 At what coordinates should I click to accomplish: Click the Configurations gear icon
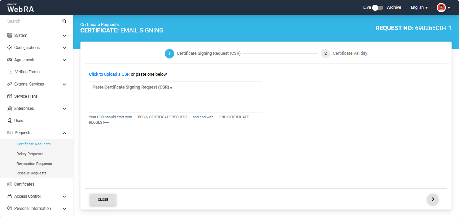click(x=9, y=48)
